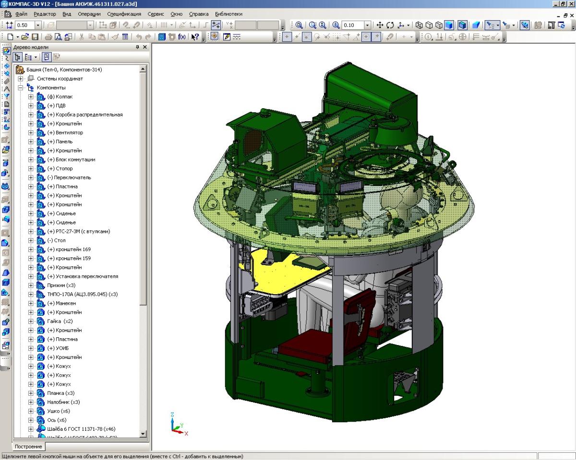
Task: Click the Print preview icon
Action: (58, 37)
